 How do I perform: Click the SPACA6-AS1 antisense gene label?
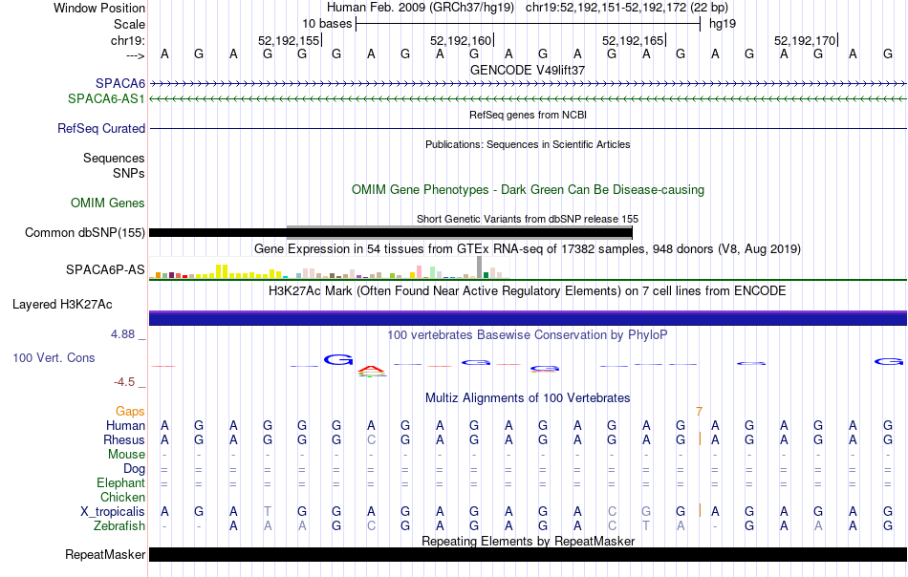pyautogui.click(x=106, y=99)
